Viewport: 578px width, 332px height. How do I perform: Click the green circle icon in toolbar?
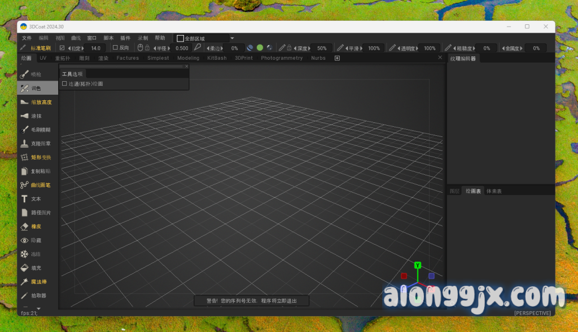tap(260, 48)
